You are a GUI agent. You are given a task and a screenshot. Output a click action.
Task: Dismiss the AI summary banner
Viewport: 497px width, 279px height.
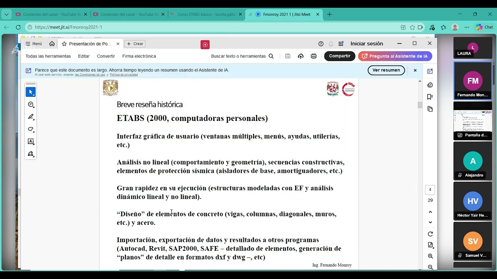pos(415,70)
